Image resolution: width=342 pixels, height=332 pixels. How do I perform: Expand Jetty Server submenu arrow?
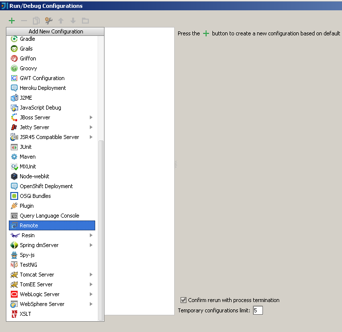coord(91,127)
